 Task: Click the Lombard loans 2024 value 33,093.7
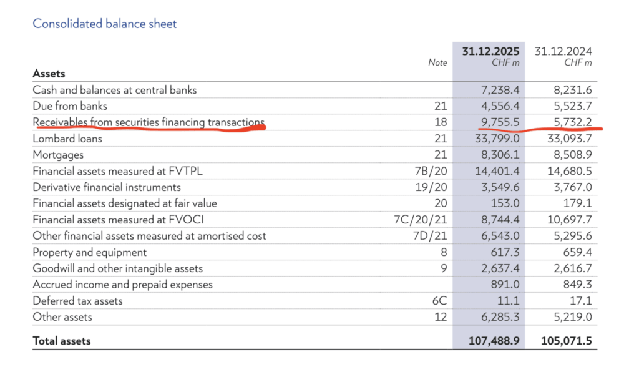point(568,139)
